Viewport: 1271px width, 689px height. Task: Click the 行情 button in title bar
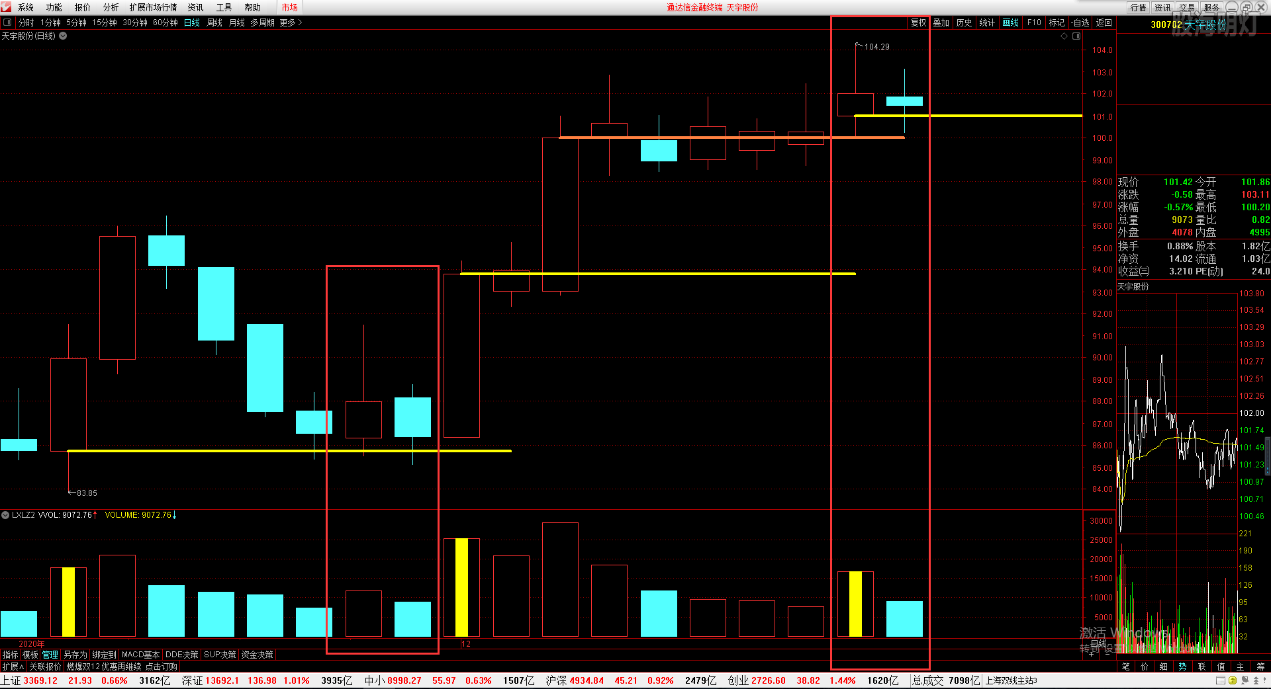1139,7
